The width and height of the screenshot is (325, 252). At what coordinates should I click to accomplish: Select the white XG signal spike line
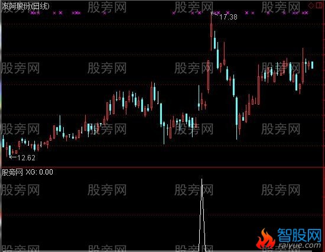[x=202, y=214]
